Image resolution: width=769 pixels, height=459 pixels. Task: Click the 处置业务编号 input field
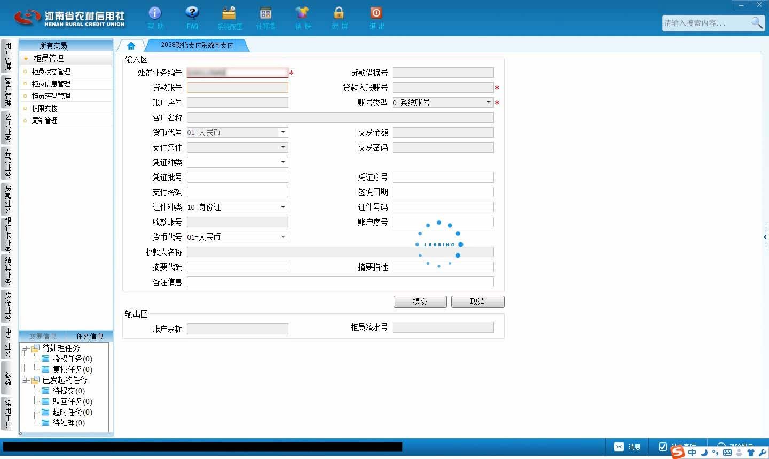pyautogui.click(x=238, y=73)
